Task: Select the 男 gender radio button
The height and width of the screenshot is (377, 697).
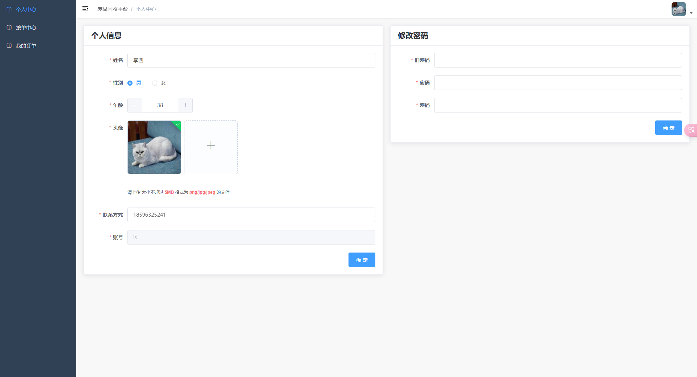Action: click(130, 83)
